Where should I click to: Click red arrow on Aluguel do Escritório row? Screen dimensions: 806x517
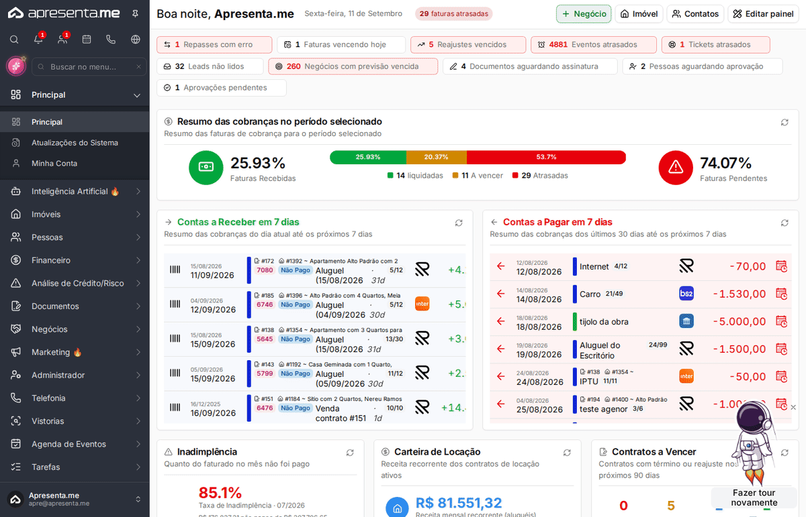pyautogui.click(x=500, y=349)
